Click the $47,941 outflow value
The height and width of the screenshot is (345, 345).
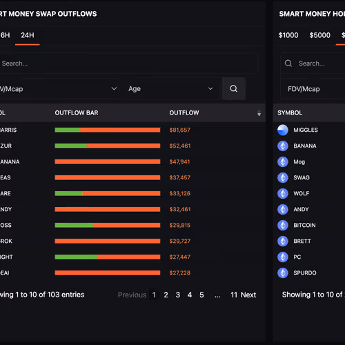click(180, 161)
